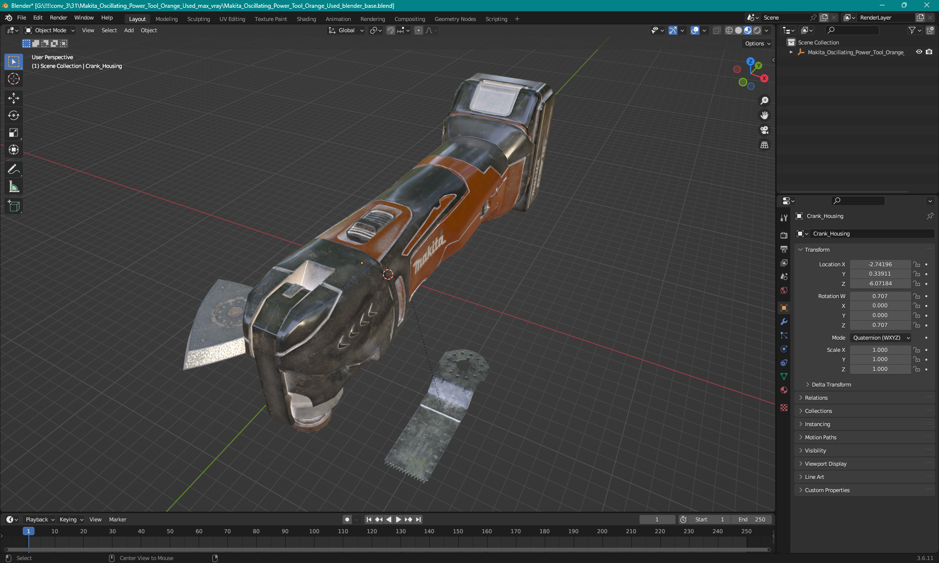The height and width of the screenshot is (563, 939).
Task: Open the View Layer properties tab
Action: pyautogui.click(x=784, y=262)
